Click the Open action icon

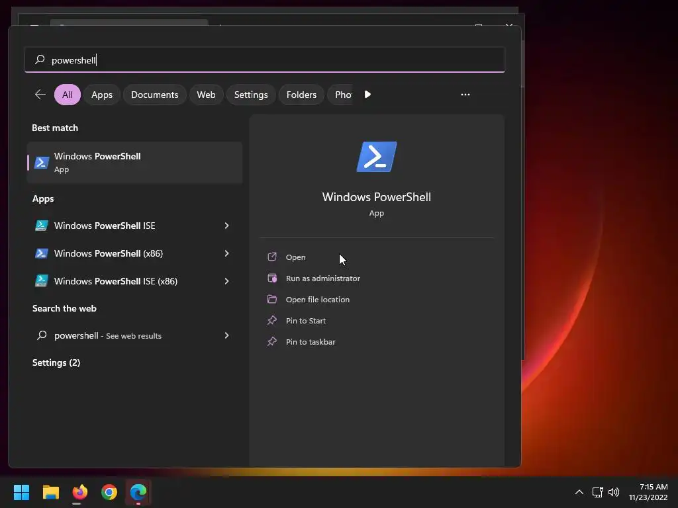pos(272,257)
